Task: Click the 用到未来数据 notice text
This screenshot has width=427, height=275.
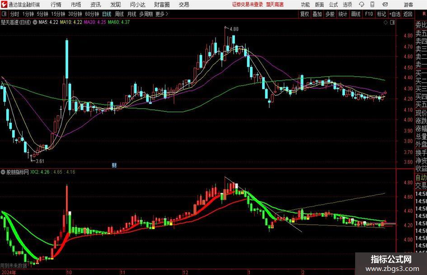Action: point(14,266)
